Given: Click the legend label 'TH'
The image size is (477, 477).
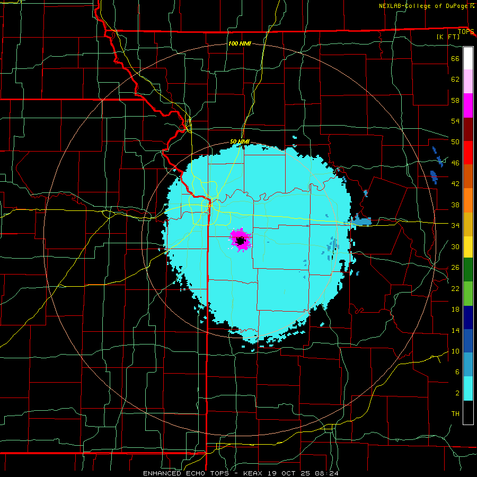Looking at the screenshot, I should (x=455, y=414).
